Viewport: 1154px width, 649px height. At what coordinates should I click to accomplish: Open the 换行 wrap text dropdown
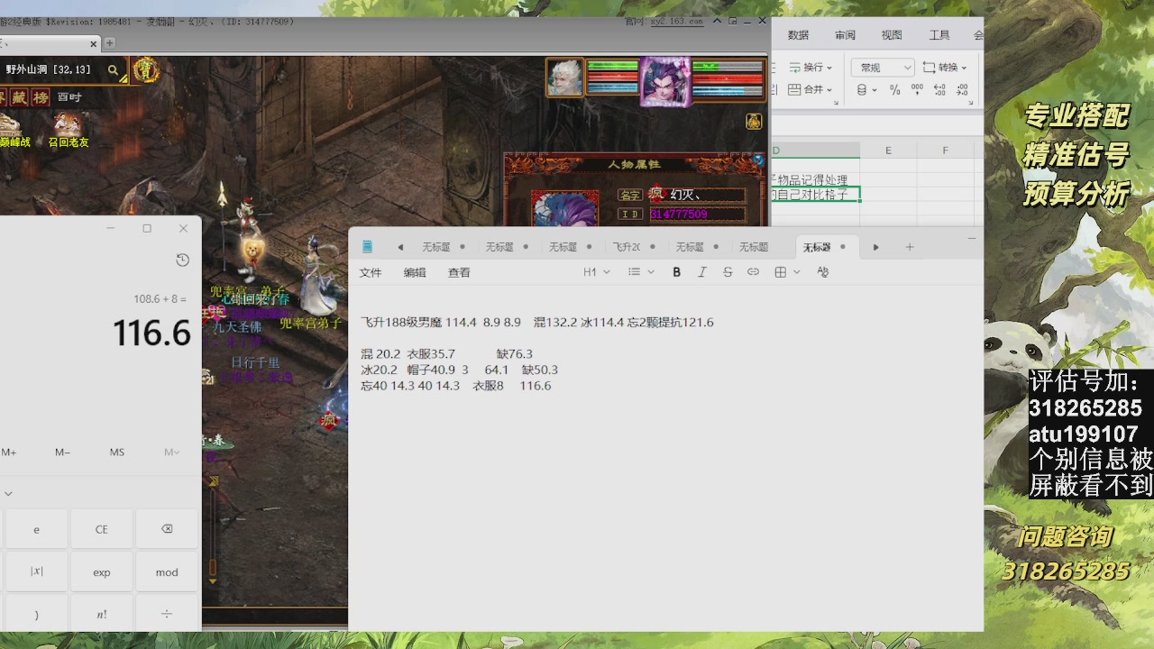[x=810, y=68]
